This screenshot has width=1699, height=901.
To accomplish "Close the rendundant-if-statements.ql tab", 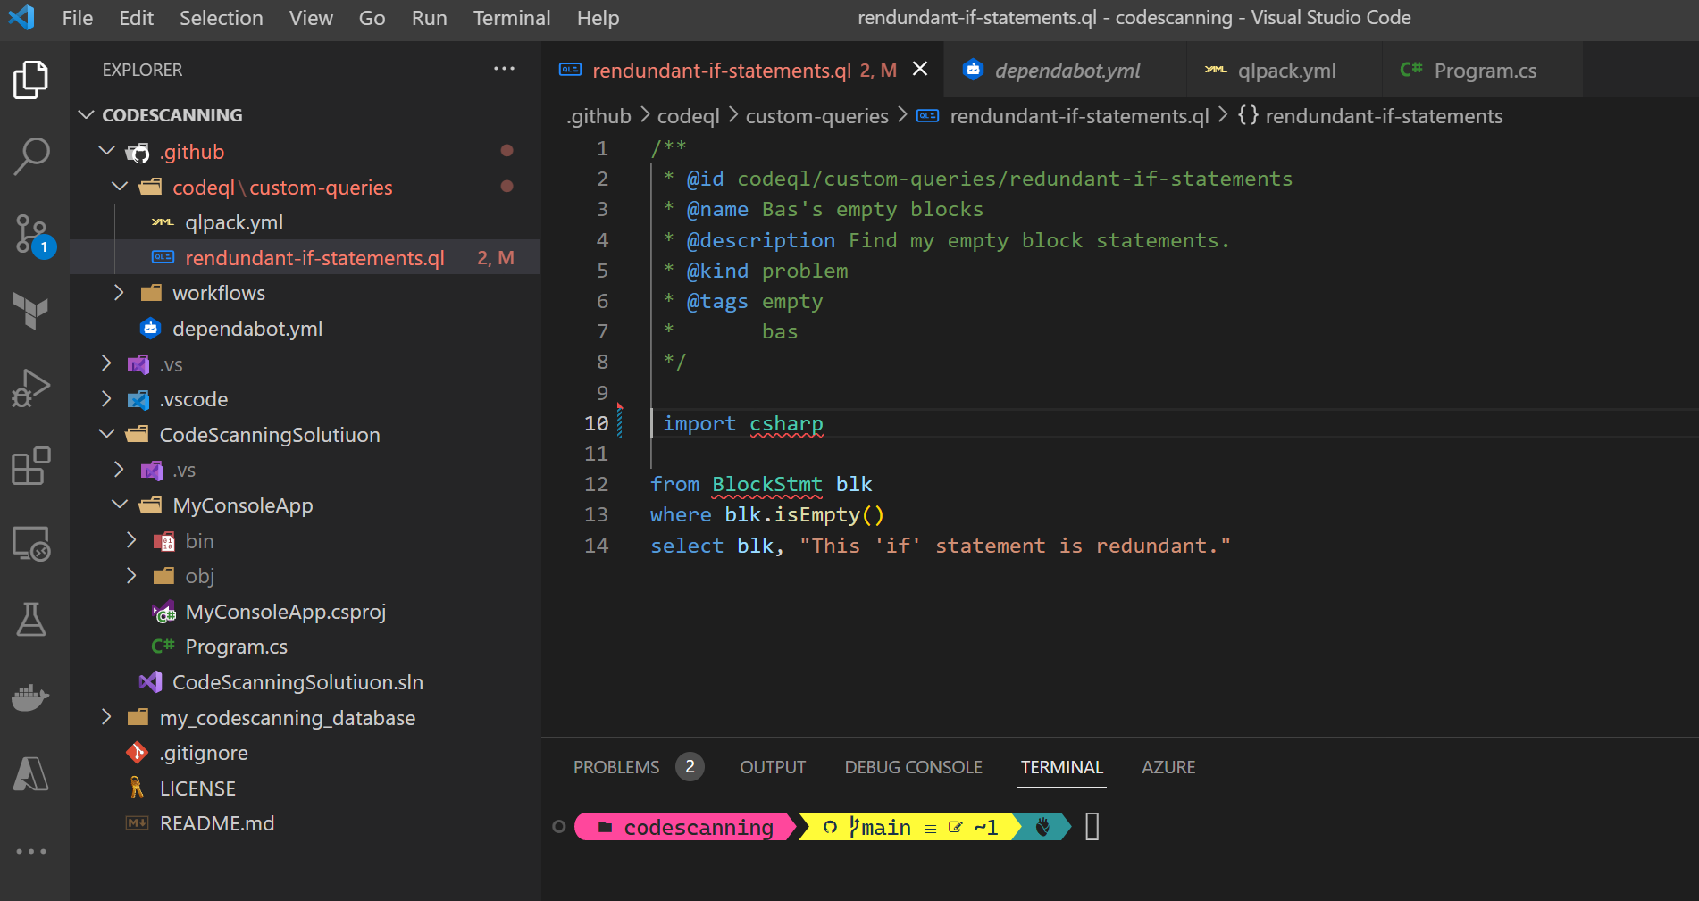I will pos(920,69).
